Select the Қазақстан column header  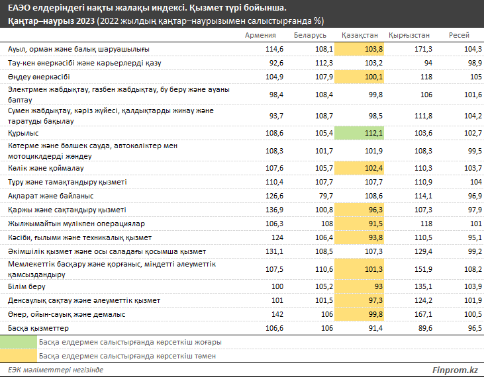pyautogui.click(x=360, y=34)
